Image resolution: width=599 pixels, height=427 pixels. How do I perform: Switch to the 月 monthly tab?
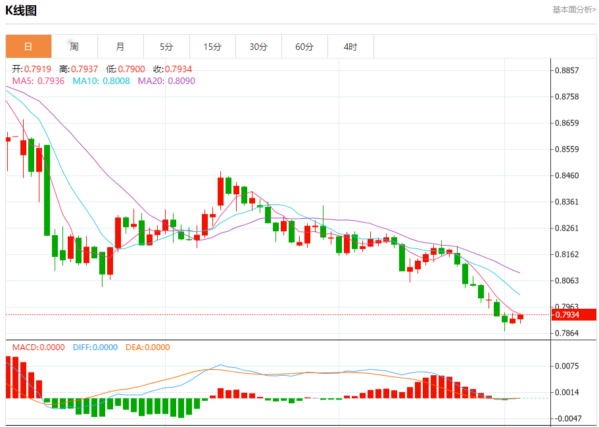pyautogui.click(x=121, y=47)
